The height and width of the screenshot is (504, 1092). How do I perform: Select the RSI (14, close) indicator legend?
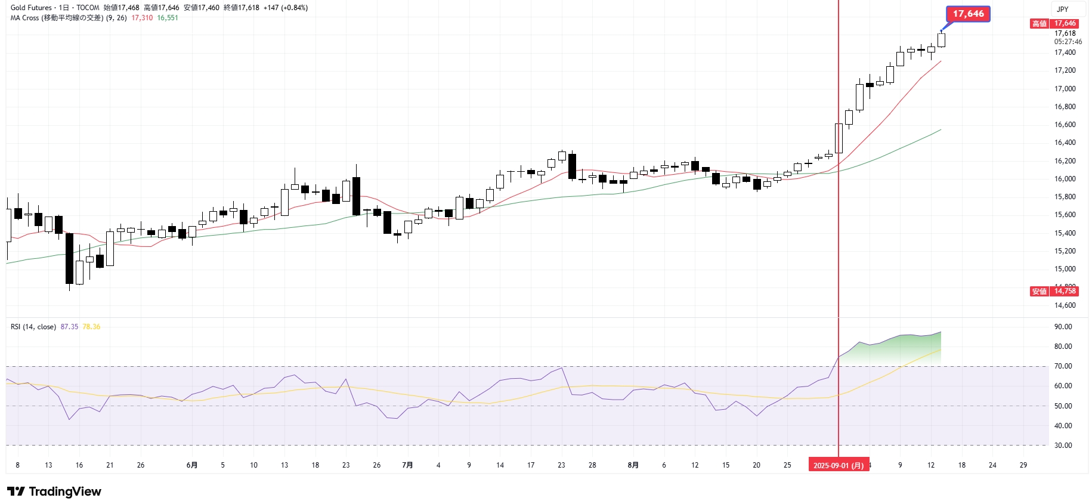[x=33, y=327]
